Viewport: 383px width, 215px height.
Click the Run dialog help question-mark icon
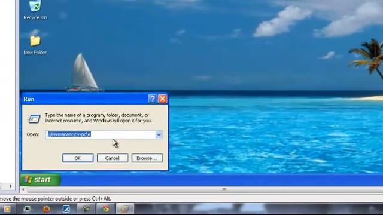pos(153,99)
